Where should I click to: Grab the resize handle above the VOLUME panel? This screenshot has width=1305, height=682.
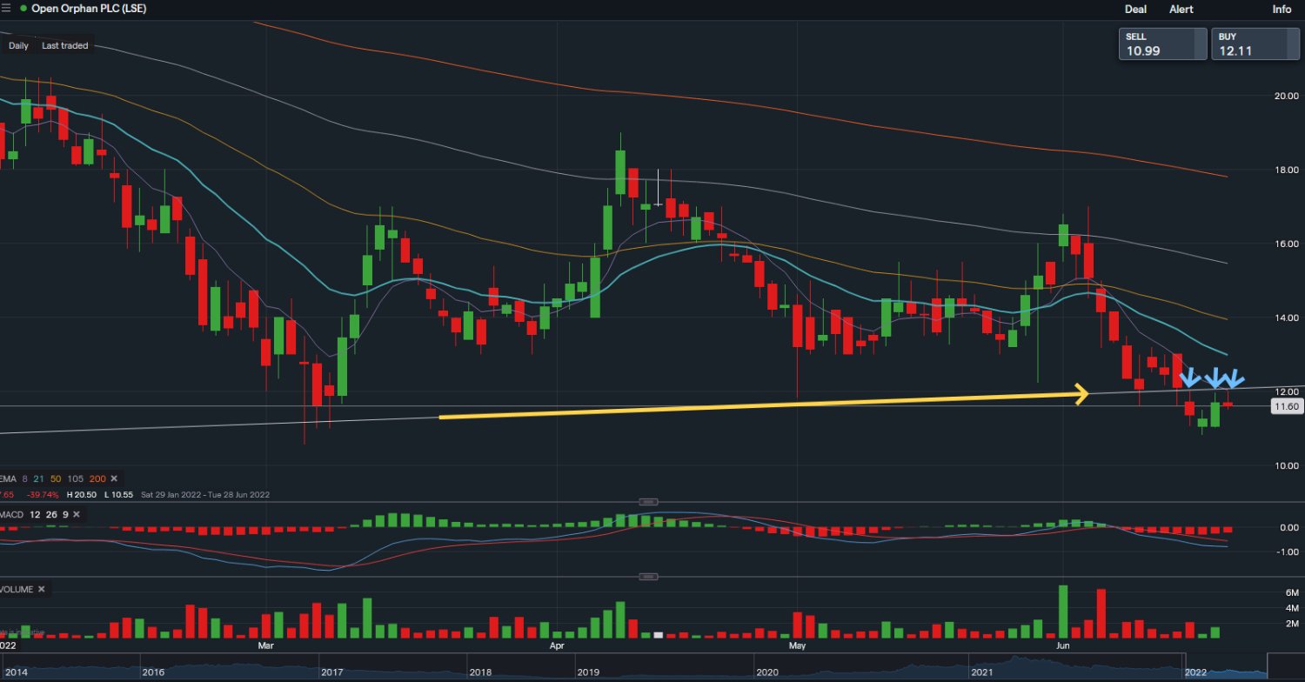(x=648, y=576)
